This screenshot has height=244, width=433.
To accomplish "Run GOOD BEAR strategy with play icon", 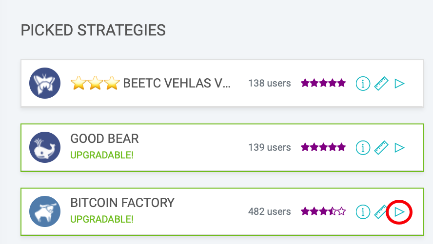I will 399,148.
